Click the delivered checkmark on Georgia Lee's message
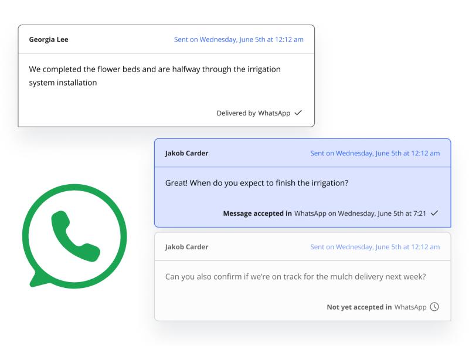 (x=298, y=113)
